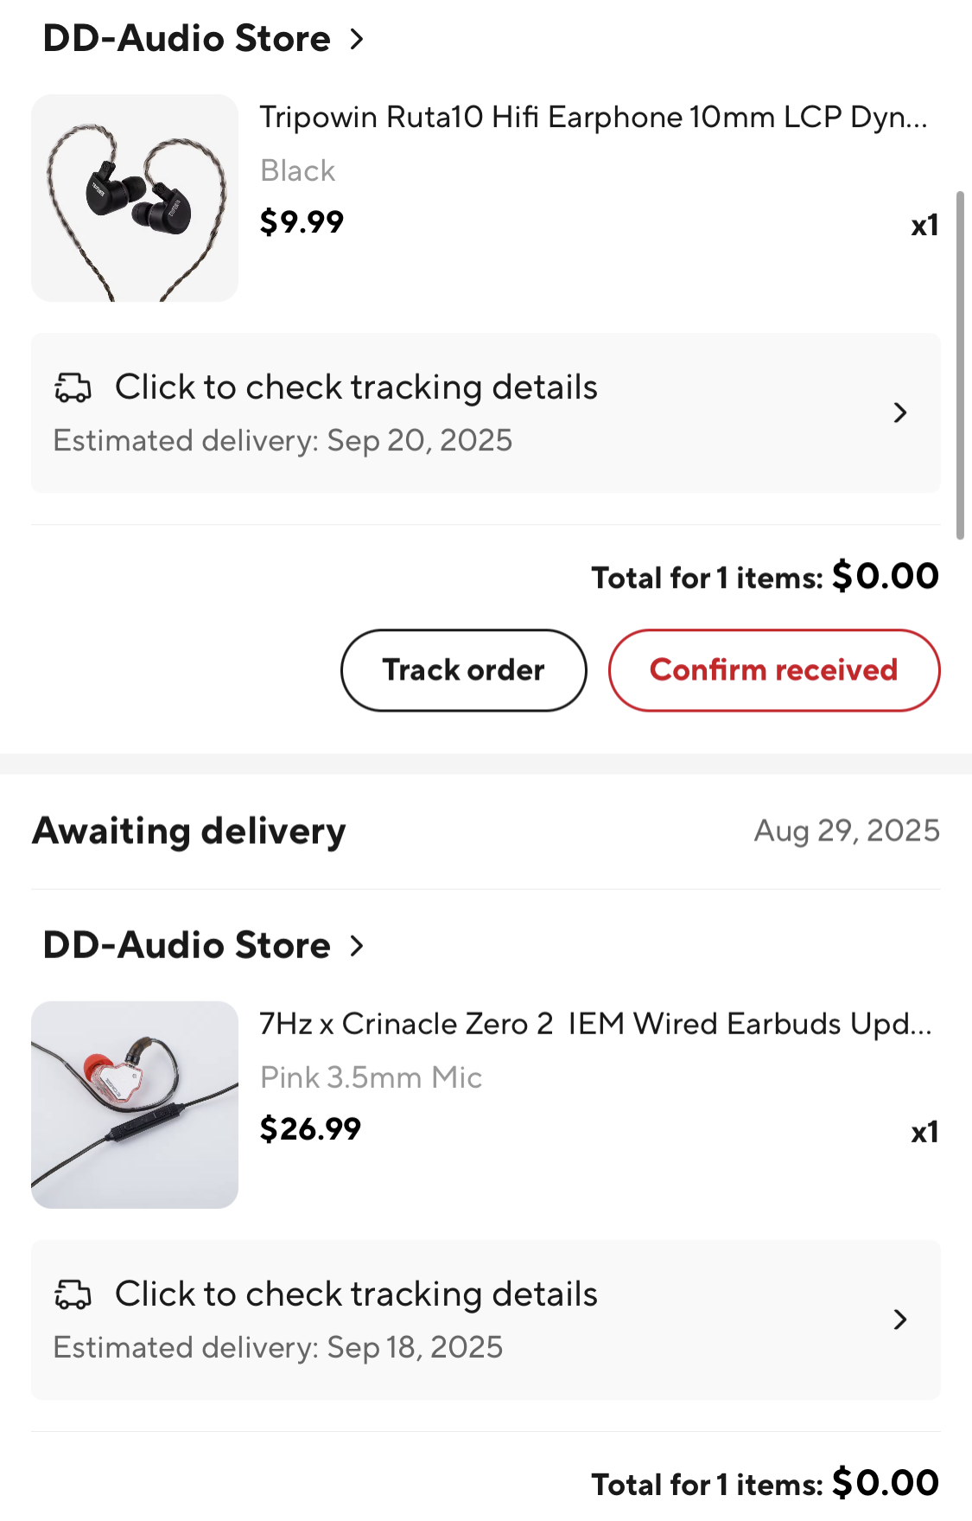This screenshot has width=972, height=1521.
Task: Click the first DD-Audio Store name
Action: (187, 39)
